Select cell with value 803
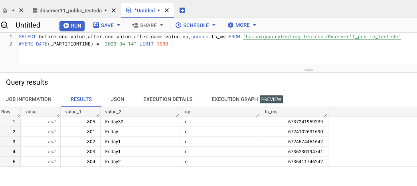This screenshot has height=186, width=417. (x=80, y=152)
